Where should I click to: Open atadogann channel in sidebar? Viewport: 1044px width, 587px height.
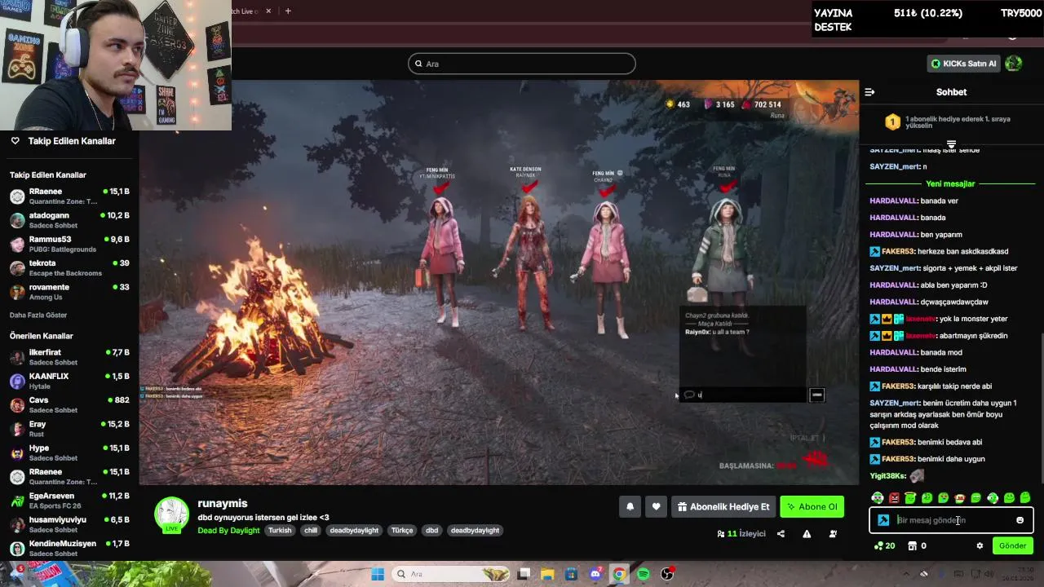coord(69,220)
